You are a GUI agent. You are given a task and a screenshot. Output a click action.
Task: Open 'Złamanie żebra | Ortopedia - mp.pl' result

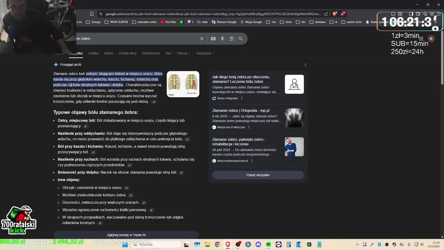tap(241, 110)
